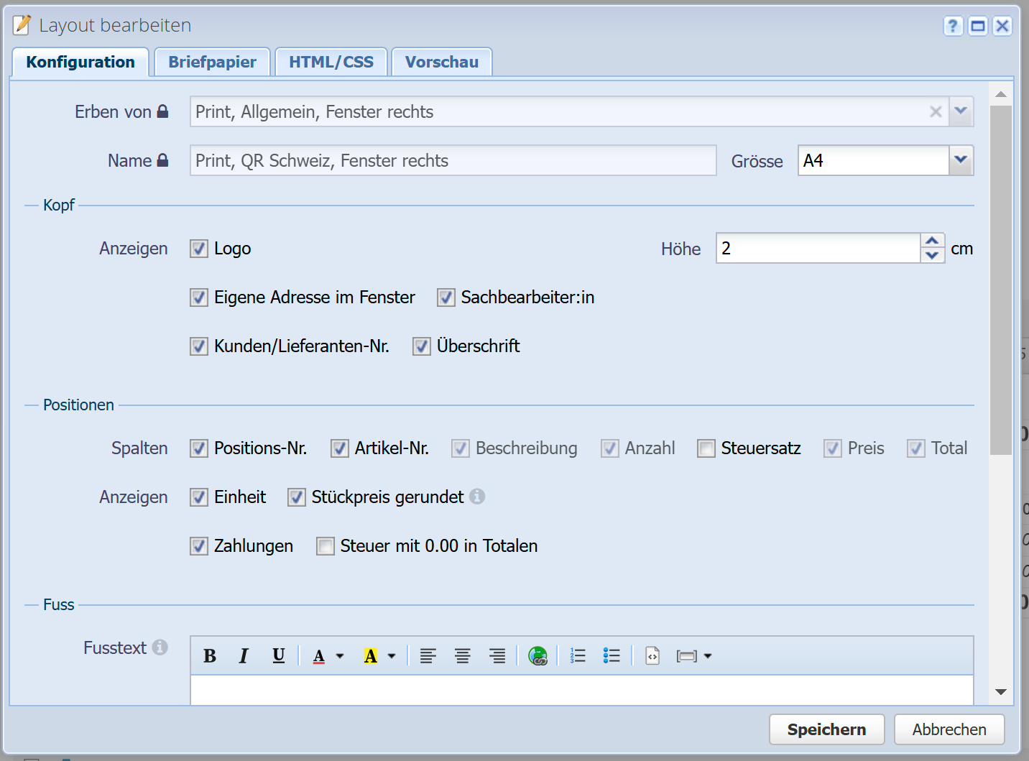The width and height of the screenshot is (1029, 761).
Task: Insert a numbered list
Action: pyautogui.click(x=578, y=656)
